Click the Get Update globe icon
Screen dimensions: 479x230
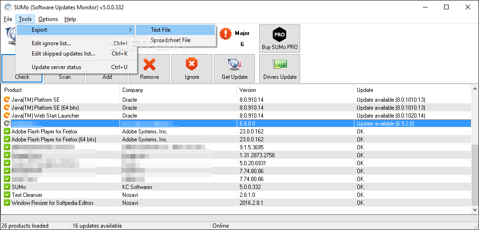[235, 64]
